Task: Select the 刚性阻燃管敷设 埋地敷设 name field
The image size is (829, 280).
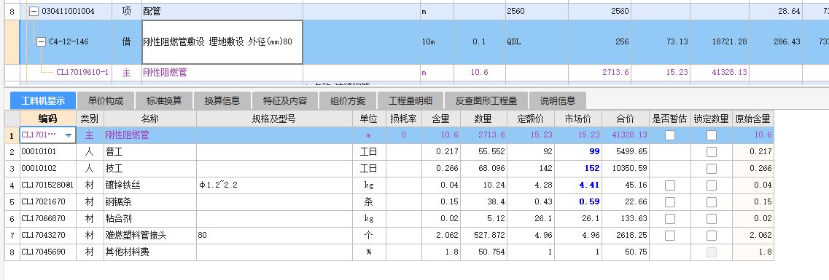Action: click(222, 42)
